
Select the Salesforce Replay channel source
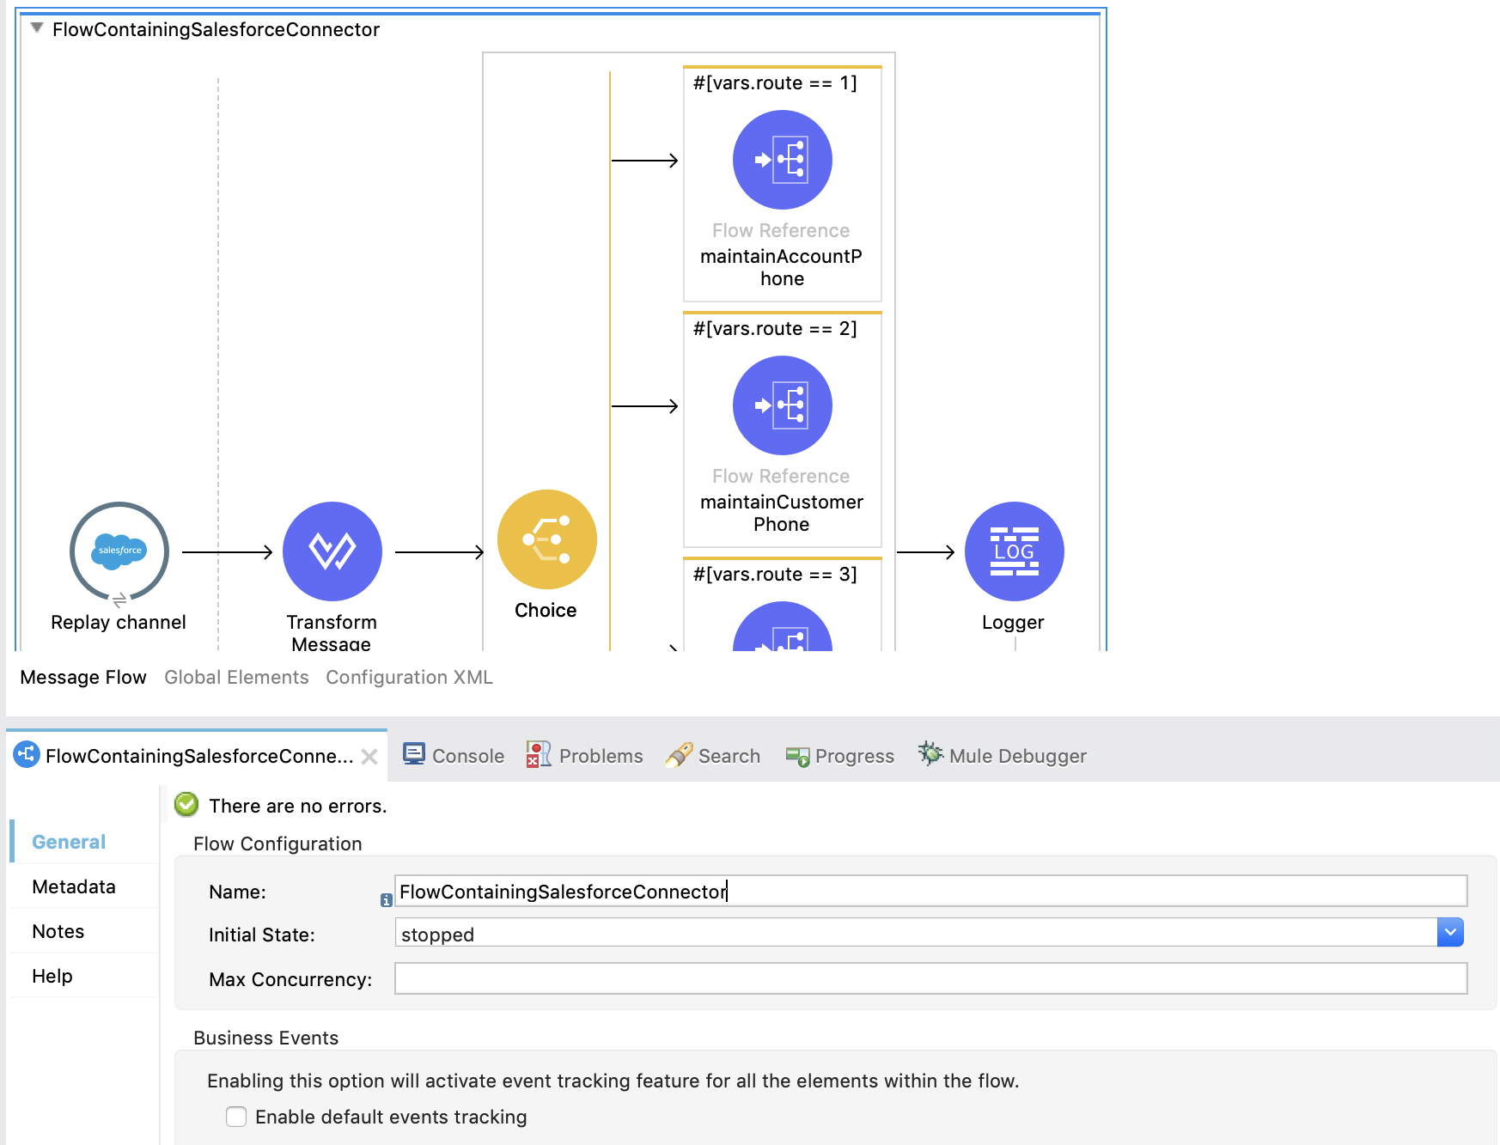tap(119, 551)
